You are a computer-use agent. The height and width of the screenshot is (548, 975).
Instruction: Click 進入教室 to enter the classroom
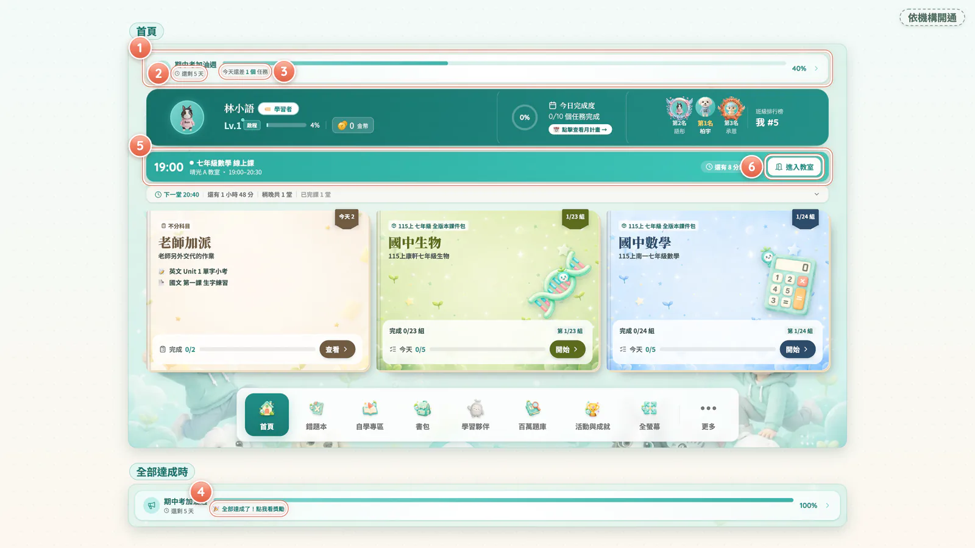[795, 167]
